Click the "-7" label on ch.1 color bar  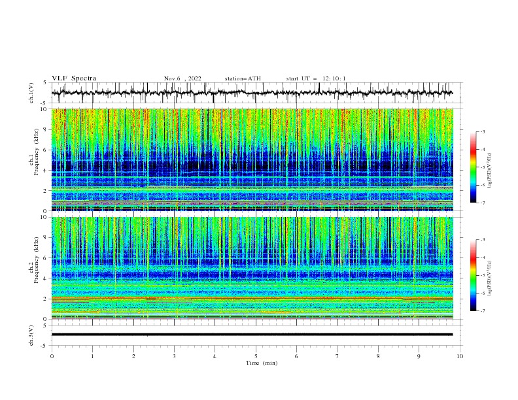tap(482, 203)
